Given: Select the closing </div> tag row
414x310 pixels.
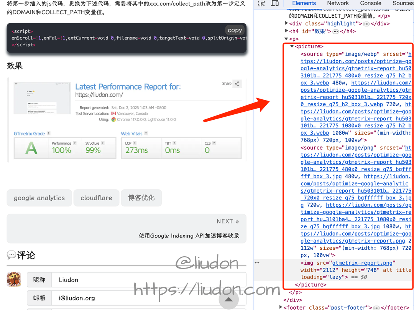Looking at the screenshot, I should tap(293, 300).
